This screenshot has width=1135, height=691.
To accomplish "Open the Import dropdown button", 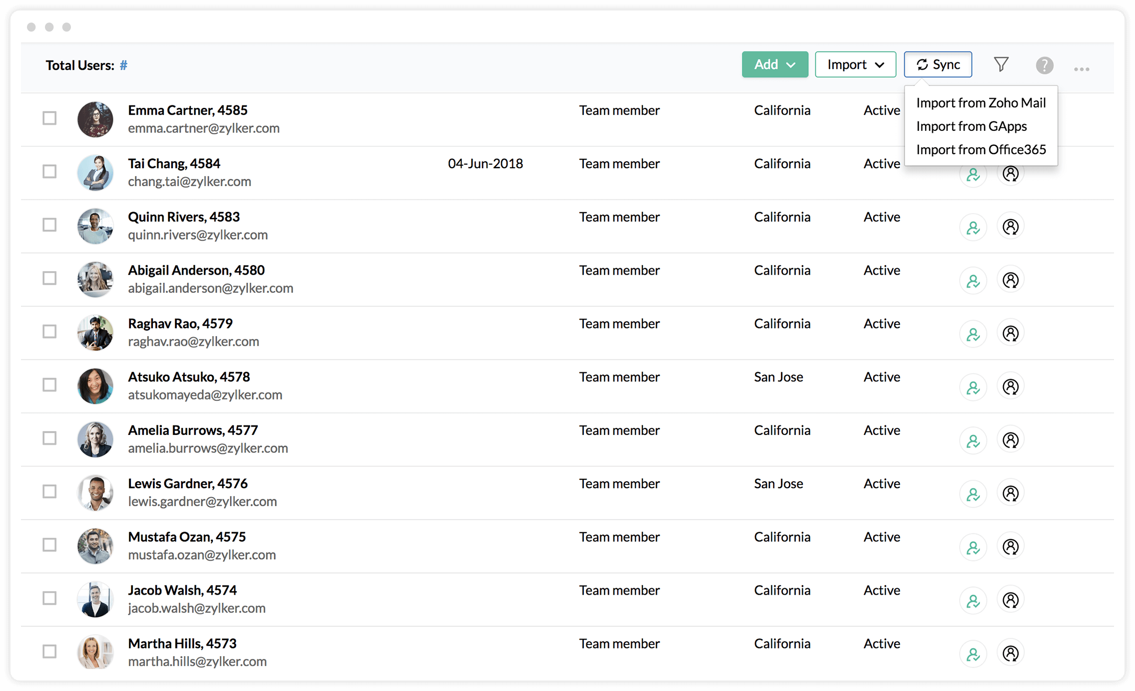I will [855, 64].
